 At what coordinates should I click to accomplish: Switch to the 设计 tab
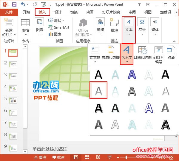58,12
